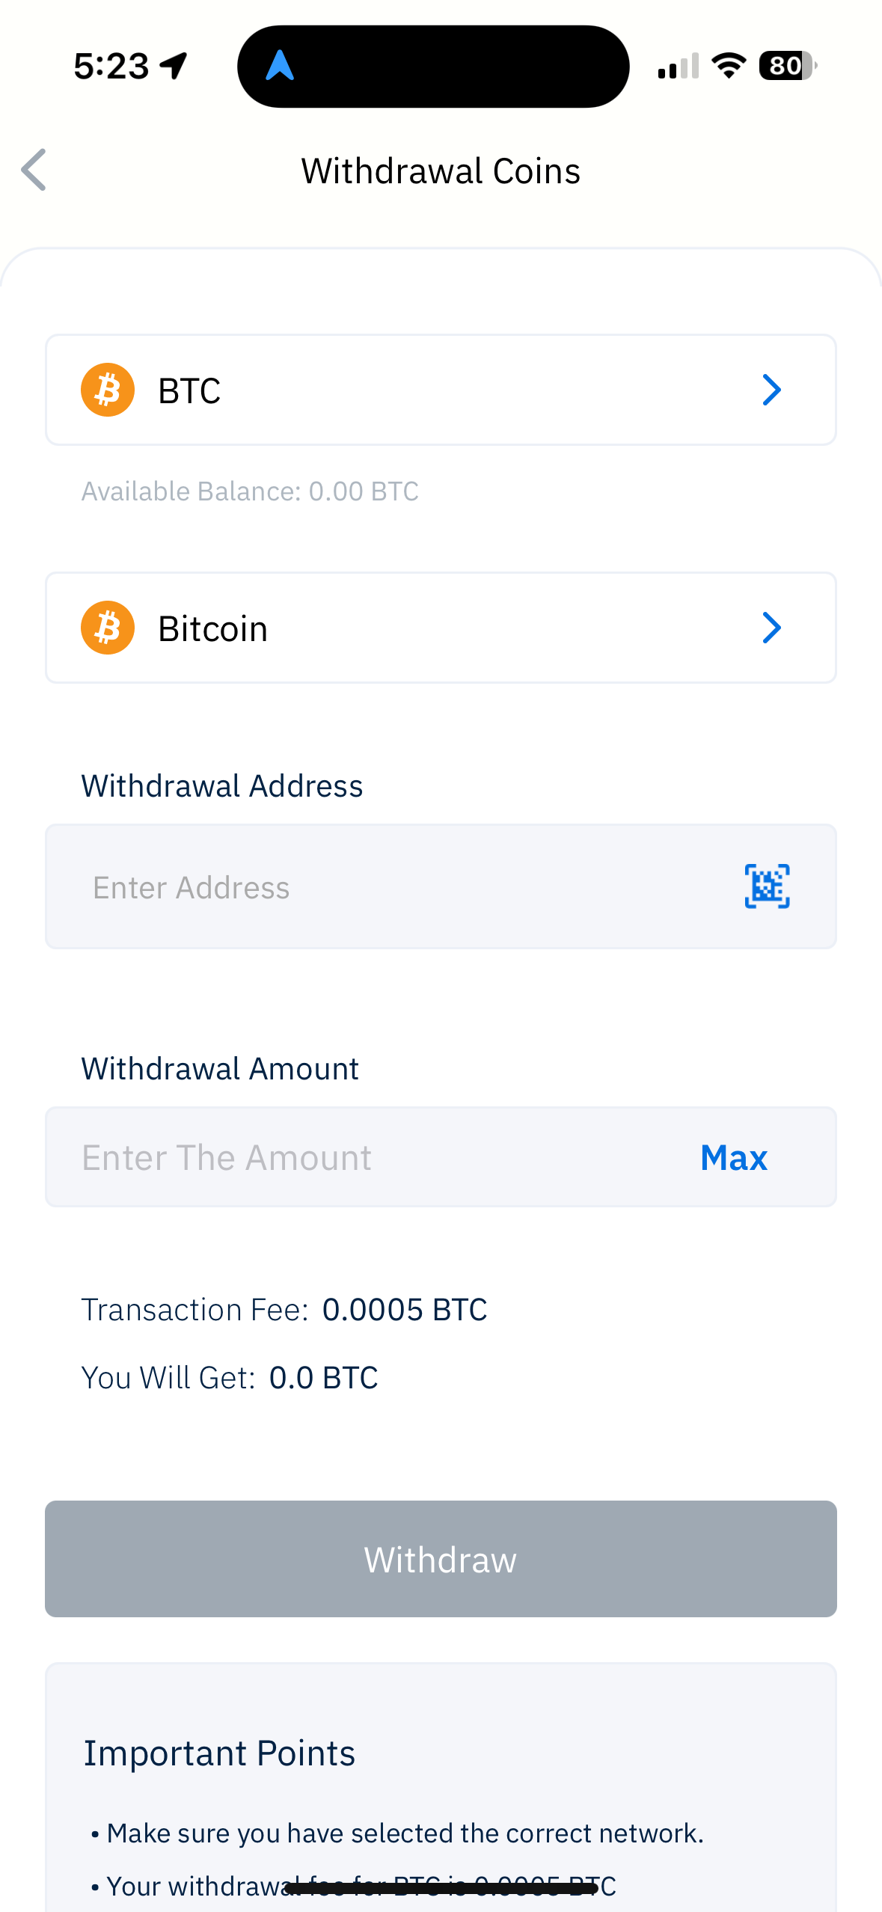Tap the cellular signal bars
The height and width of the screenshot is (1912, 882).
pyautogui.click(x=679, y=67)
